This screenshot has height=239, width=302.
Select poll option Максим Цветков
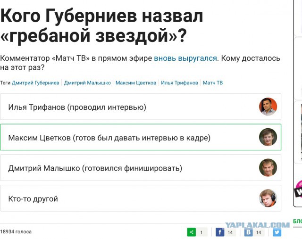pos(141,137)
